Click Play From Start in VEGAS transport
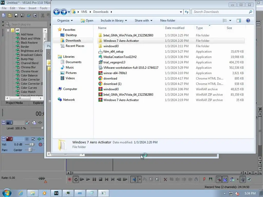Viewport: 263px width, 197px height. [x=82, y=179]
